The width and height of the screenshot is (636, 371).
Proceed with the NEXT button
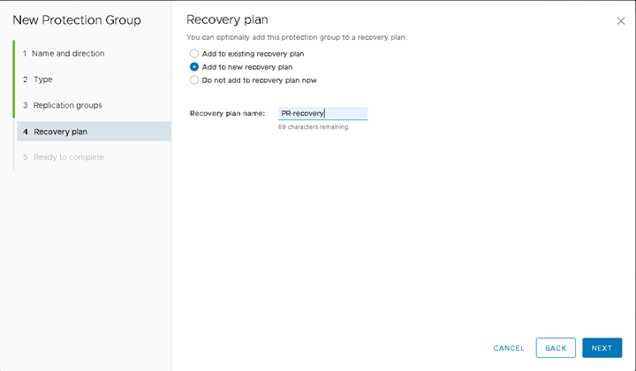tap(602, 348)
